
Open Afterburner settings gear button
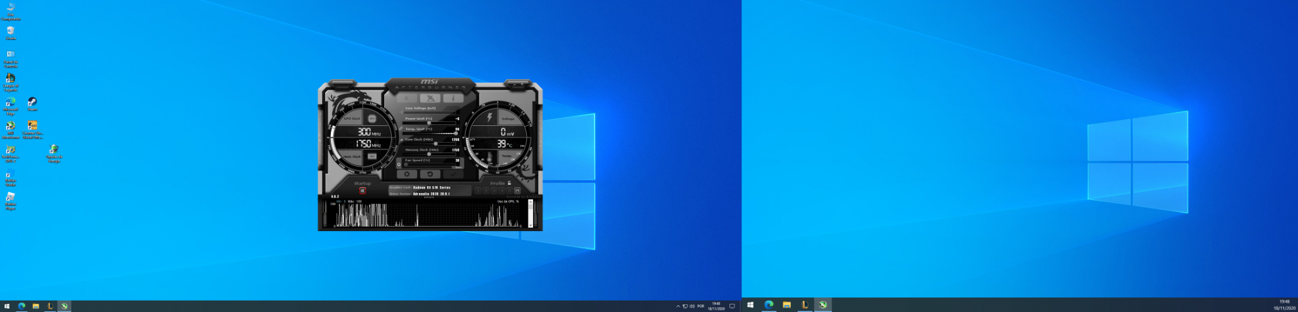406,174
